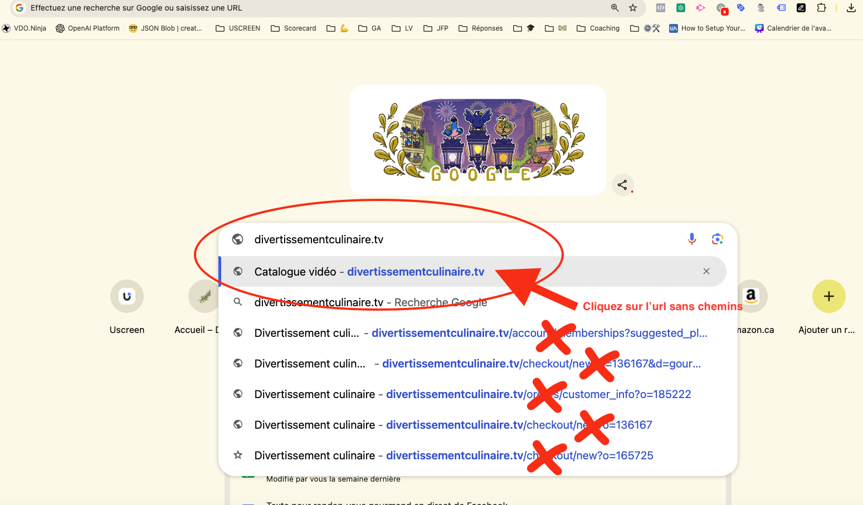Click the Google icon in address bar
Viewport: 863px width, 505px height.
coord(19,8)
